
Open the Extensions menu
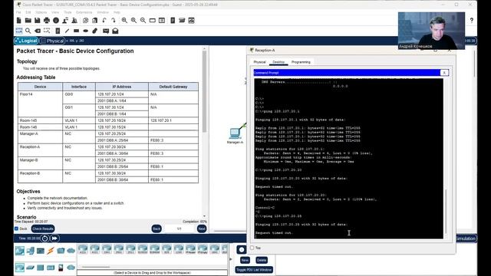[84, 12]
